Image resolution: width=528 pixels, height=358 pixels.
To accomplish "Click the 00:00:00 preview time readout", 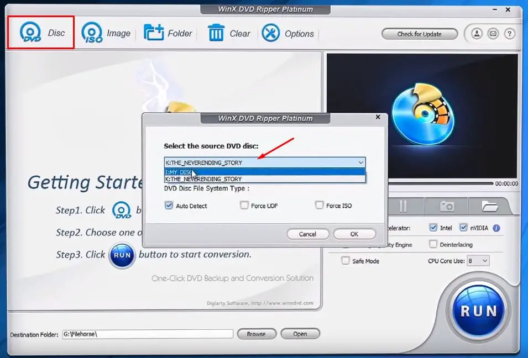I will click(506, 184).
